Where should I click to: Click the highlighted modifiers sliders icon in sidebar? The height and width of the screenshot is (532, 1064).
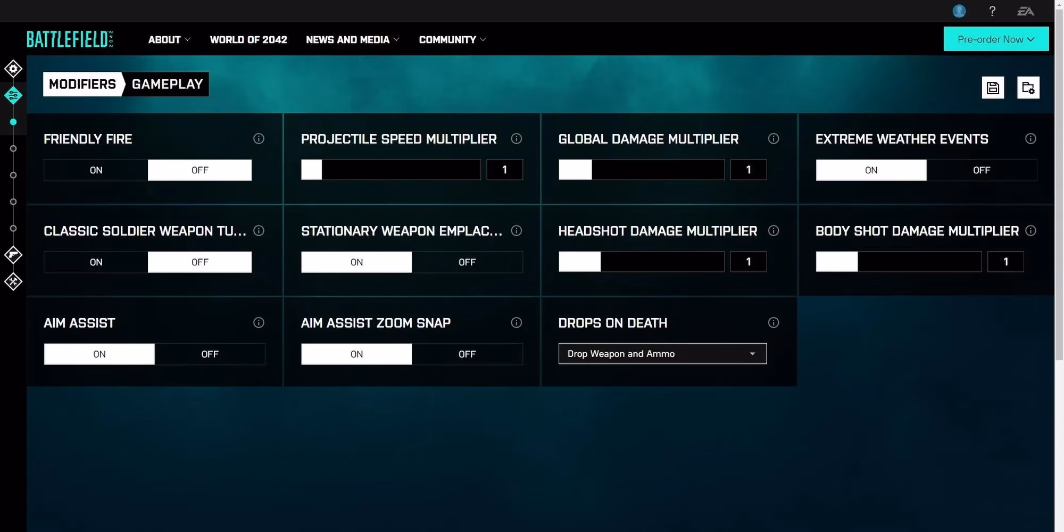13,95
